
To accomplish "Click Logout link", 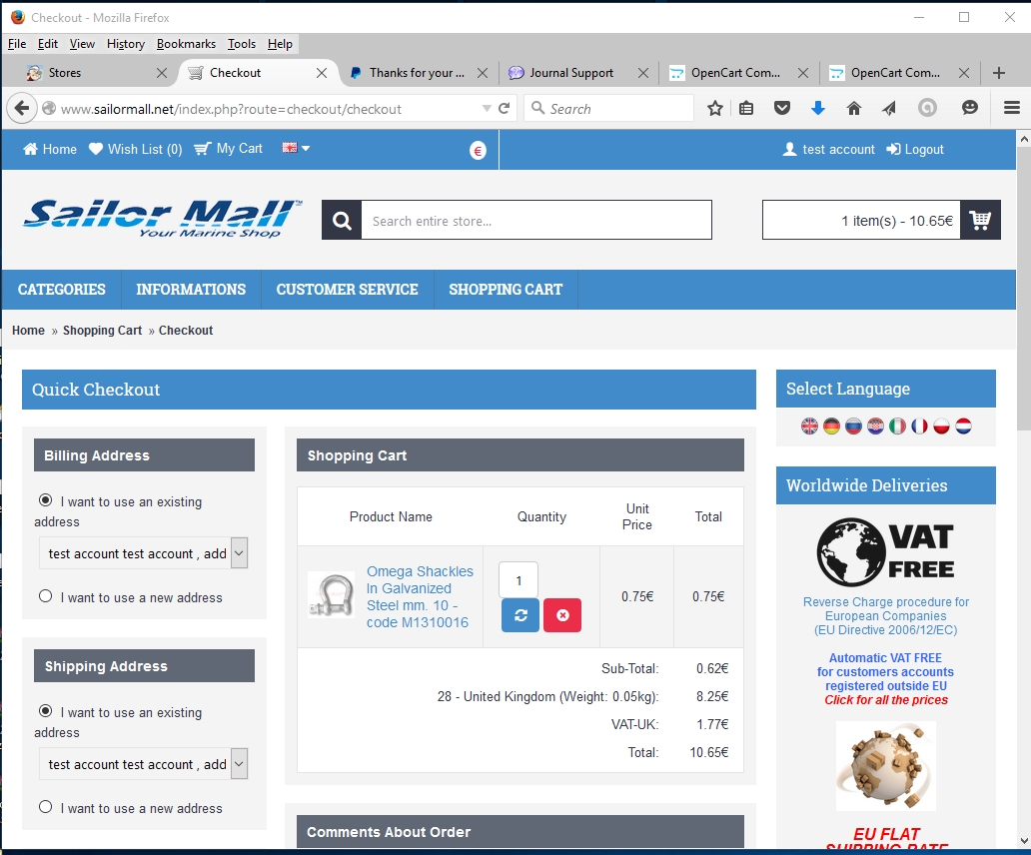I will pos(915,149).
